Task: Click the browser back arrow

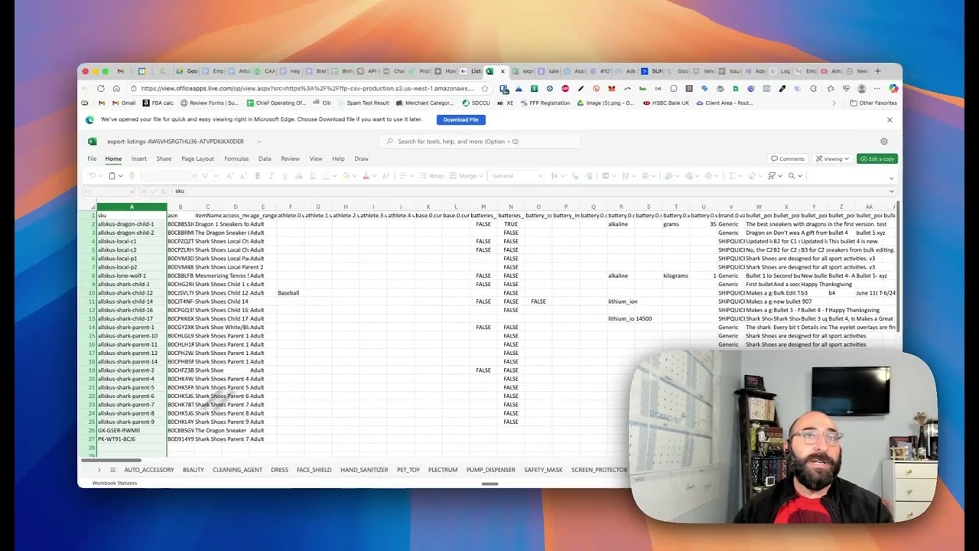Action: [x=86, y=89]
